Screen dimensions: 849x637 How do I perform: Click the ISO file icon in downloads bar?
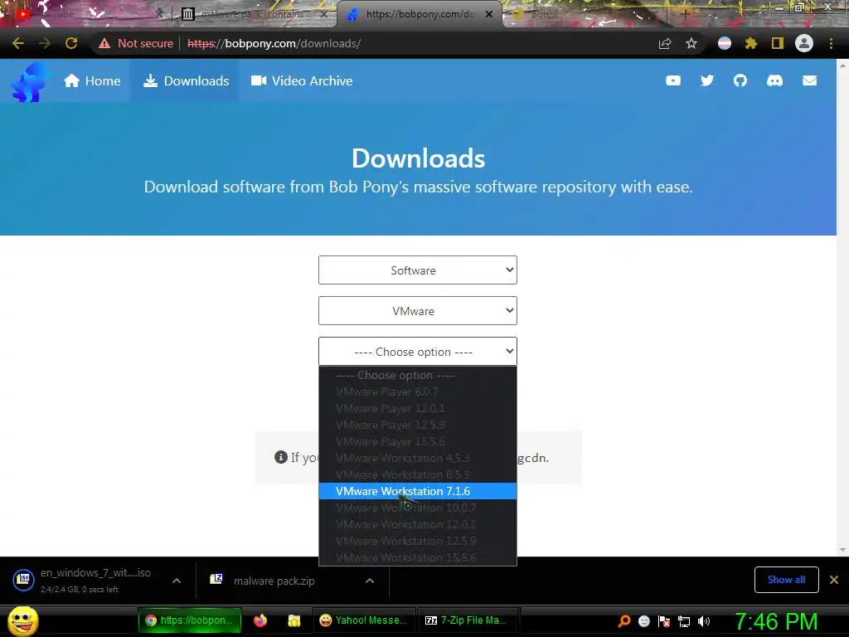[24, 580]
